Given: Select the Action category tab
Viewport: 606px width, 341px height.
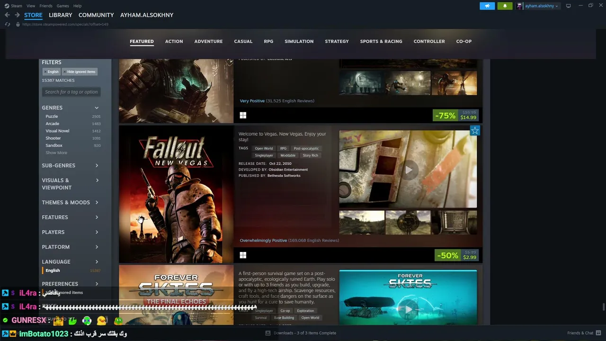Looking at the screenshot, I should click(174, 41).
